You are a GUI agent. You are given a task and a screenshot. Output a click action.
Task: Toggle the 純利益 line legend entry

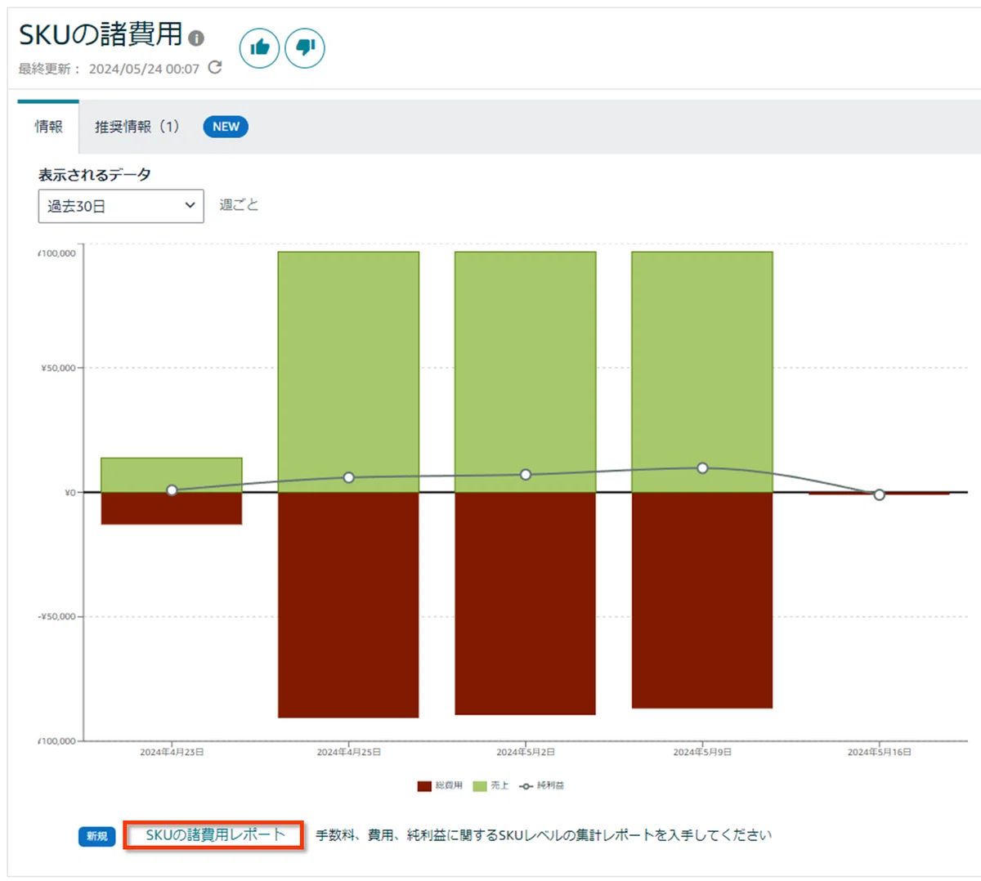(x=542, y=786)
